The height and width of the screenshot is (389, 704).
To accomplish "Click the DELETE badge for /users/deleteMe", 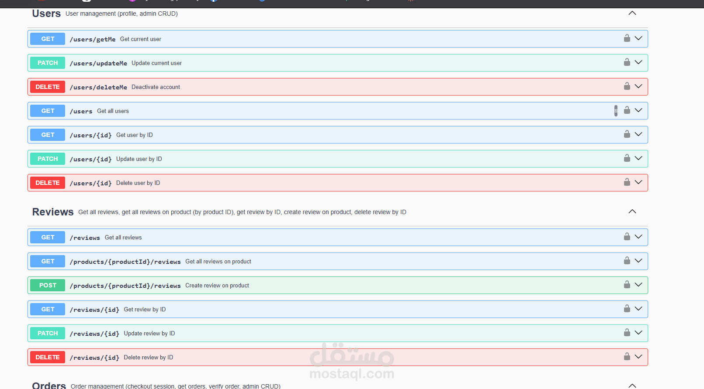I will click(x=48, y=87).
